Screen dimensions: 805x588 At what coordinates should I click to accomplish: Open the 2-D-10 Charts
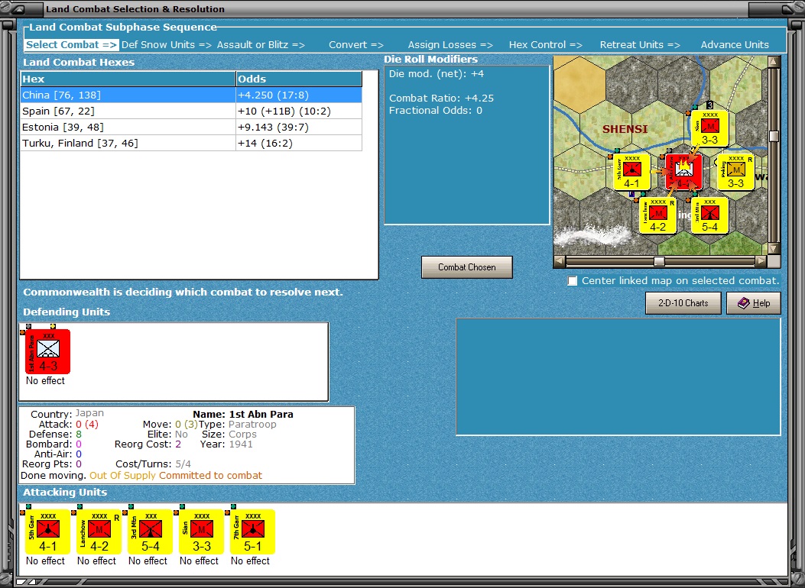tap(683, 303)
